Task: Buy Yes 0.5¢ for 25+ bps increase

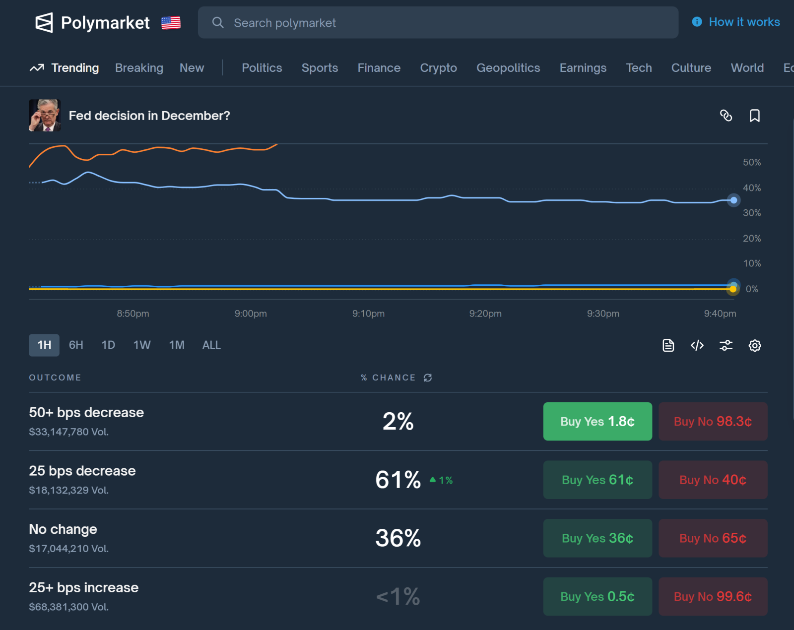Action: click(597, 597)
